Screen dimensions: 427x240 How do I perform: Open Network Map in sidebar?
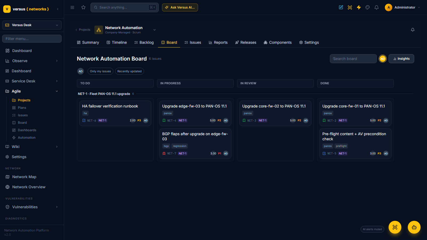point(32,177)
